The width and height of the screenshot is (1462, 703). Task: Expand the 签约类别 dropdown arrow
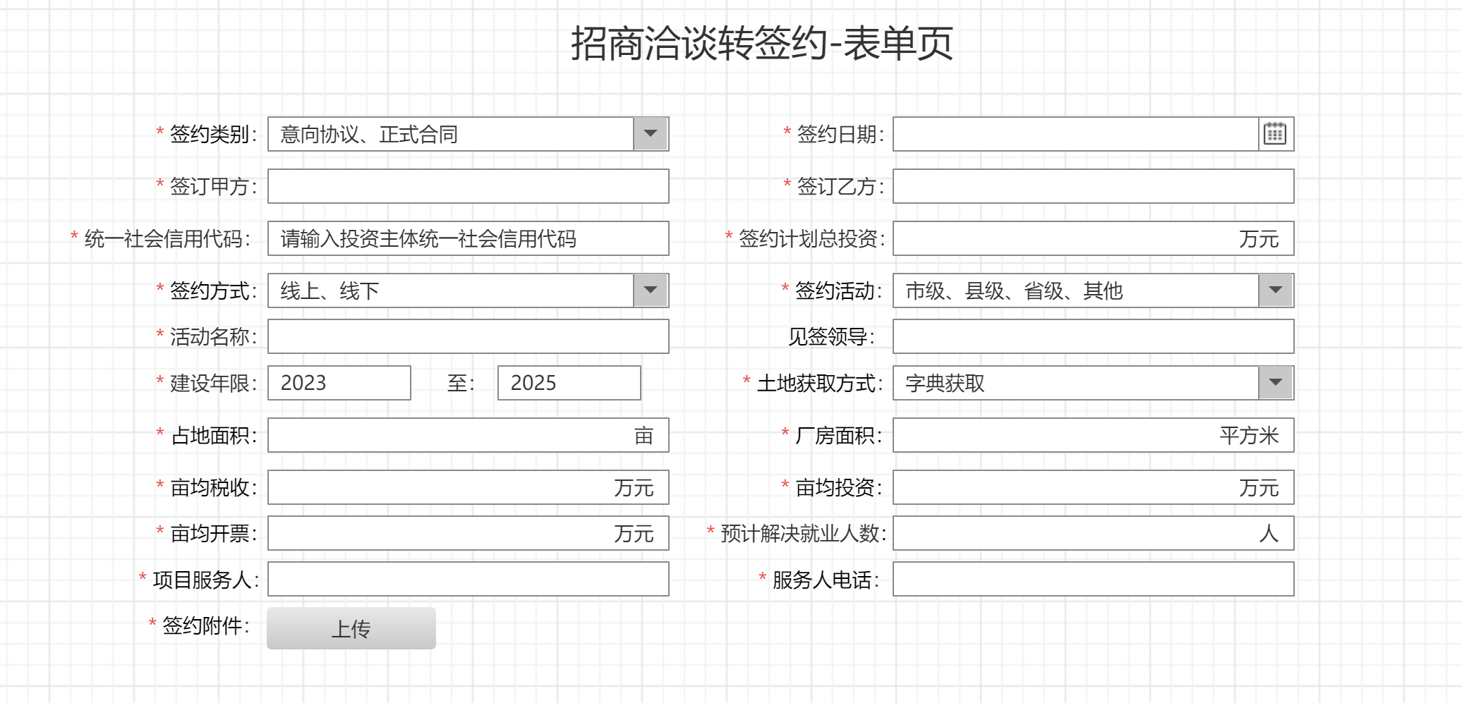650,134
